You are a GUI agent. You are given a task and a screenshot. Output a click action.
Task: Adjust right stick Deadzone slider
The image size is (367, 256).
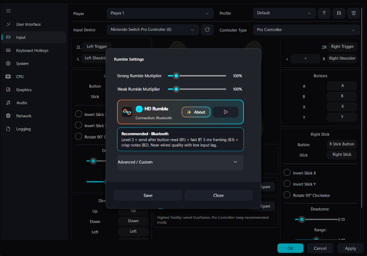point(302,219)
